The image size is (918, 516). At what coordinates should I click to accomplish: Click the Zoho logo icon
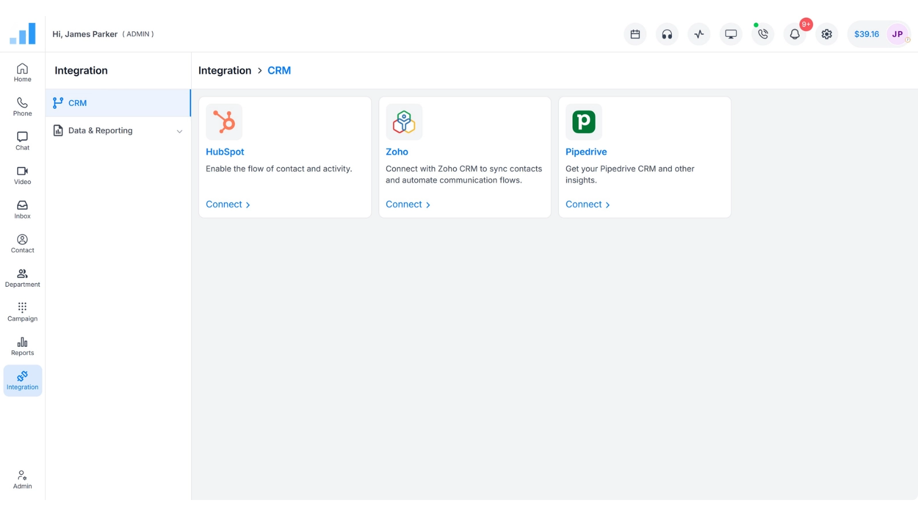[404, 122]
